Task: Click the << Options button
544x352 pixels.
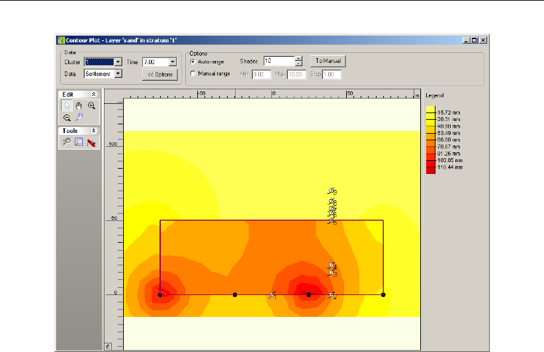Action: (160, 74)
